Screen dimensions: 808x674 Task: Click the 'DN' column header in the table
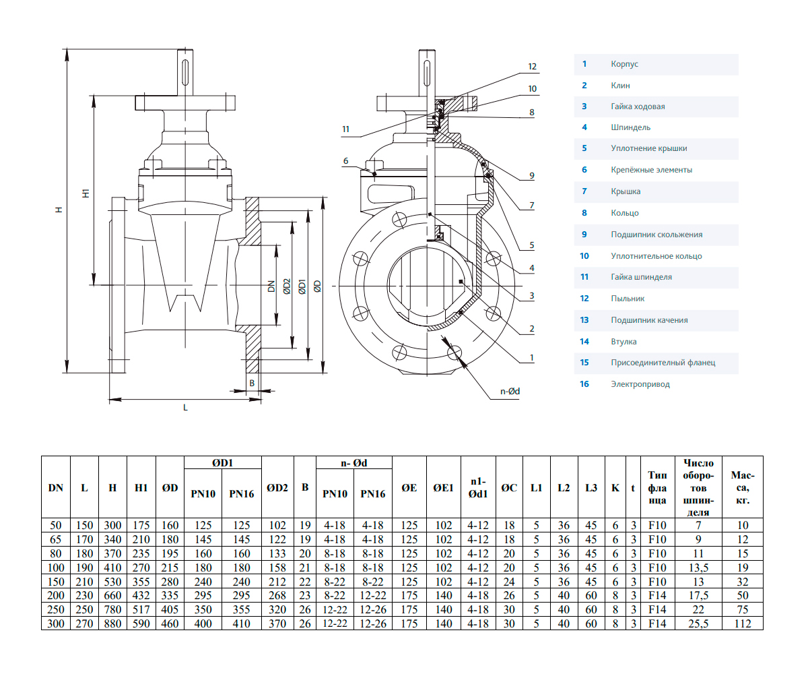56,488
